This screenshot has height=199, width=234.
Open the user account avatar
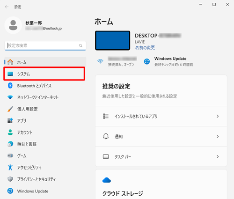click(13, 25)
